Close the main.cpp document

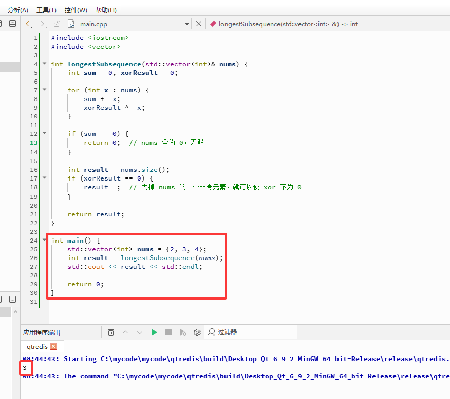point(199,24)
